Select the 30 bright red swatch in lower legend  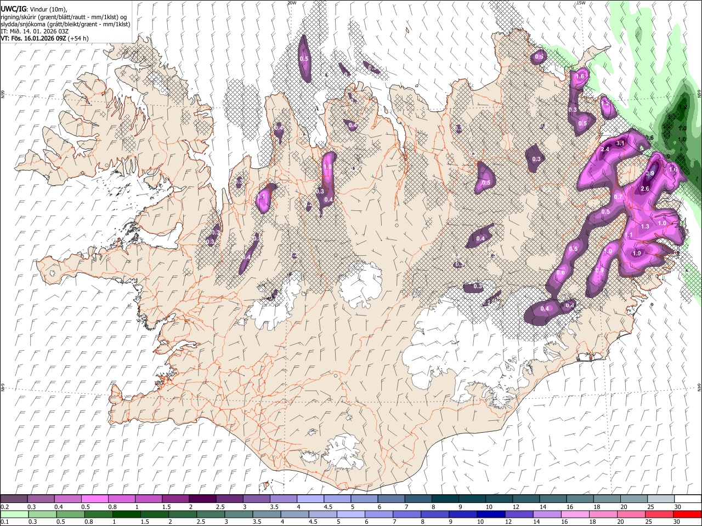pyautogui.click(x=687, y=514)
